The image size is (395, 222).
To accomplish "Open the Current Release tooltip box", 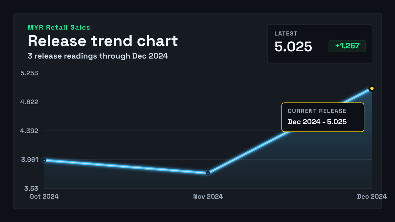I will click(323, 117).
